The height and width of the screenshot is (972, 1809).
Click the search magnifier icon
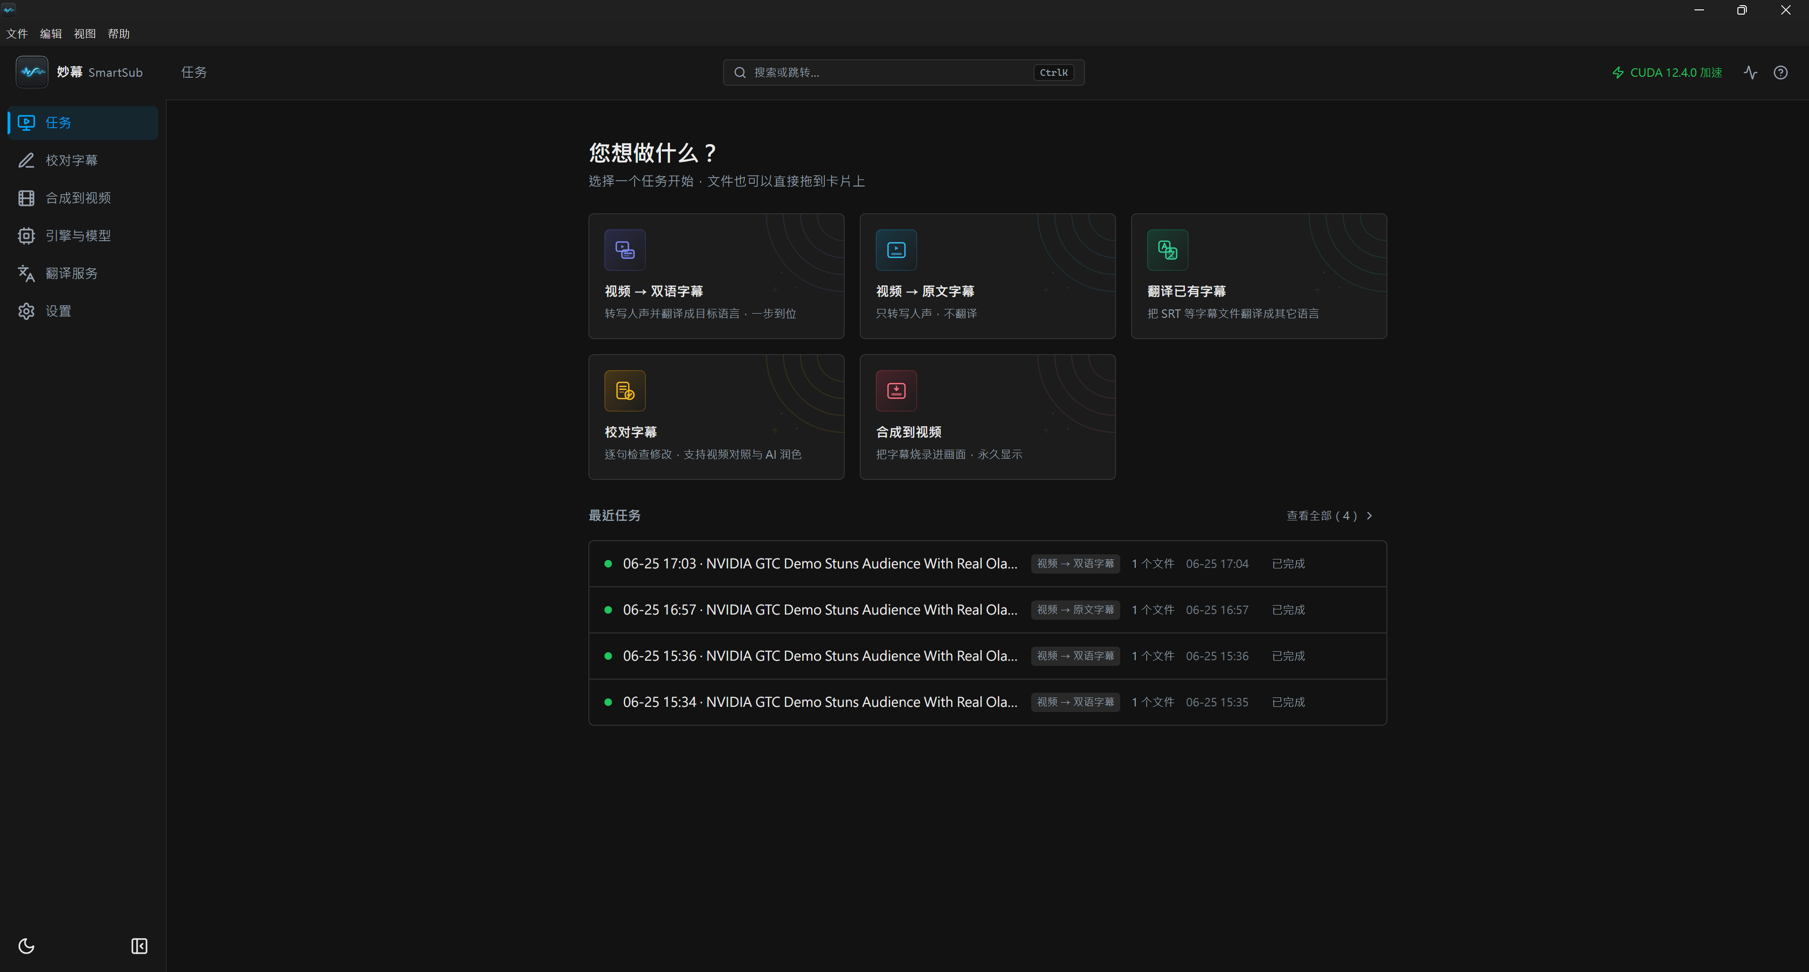(740, 72)
